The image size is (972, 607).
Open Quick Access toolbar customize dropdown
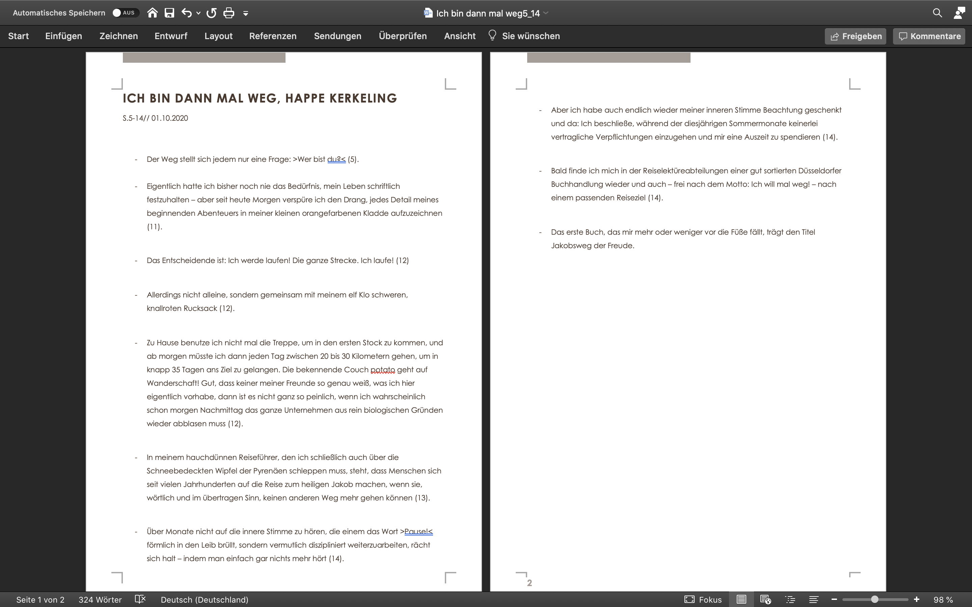246,13
